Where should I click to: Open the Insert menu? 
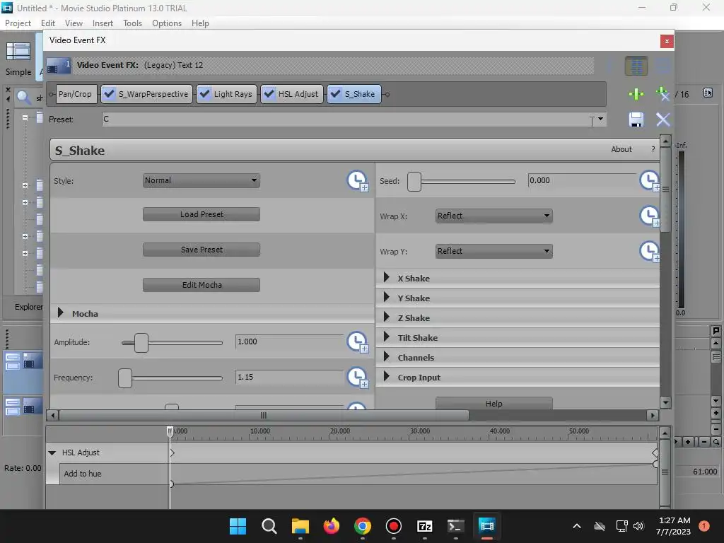(103, 23)
